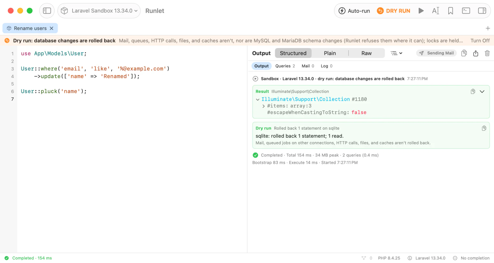Click the text format AI icon in toolbar

[436, 11]
